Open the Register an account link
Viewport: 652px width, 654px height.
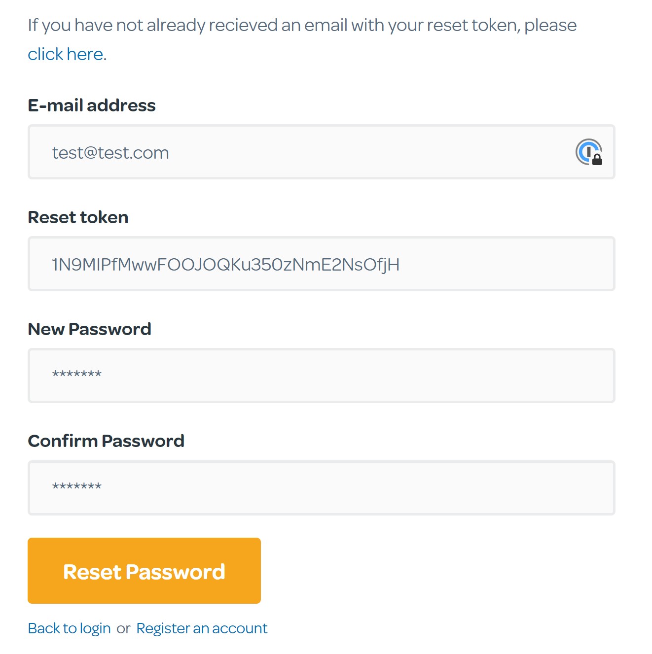[x=202, y=628]
